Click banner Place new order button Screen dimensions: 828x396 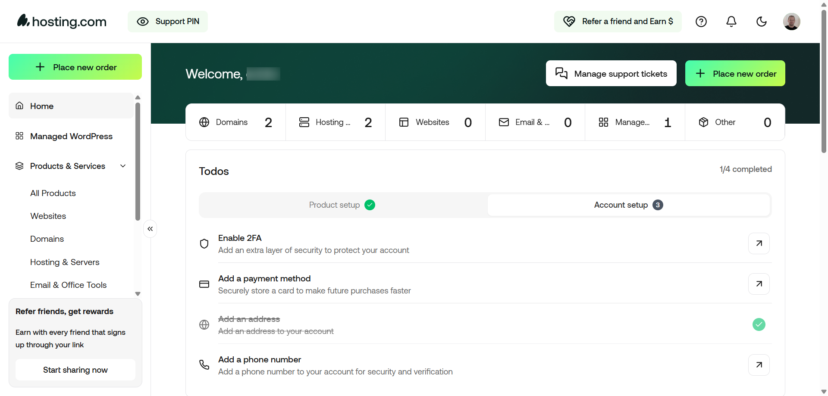coord(735,73)
